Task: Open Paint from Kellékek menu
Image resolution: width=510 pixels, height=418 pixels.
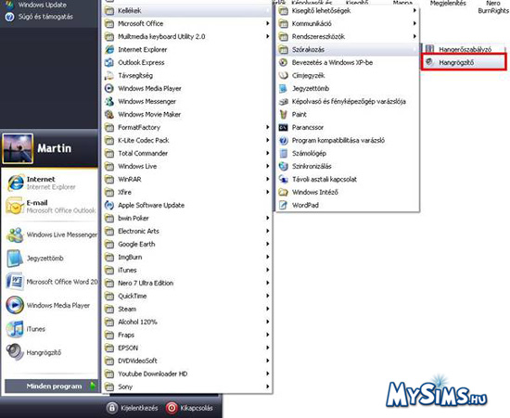Action: [348, 114]
